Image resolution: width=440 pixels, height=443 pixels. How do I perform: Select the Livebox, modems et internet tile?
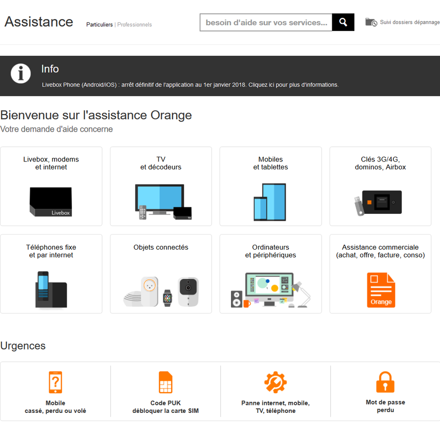point(51,186)
